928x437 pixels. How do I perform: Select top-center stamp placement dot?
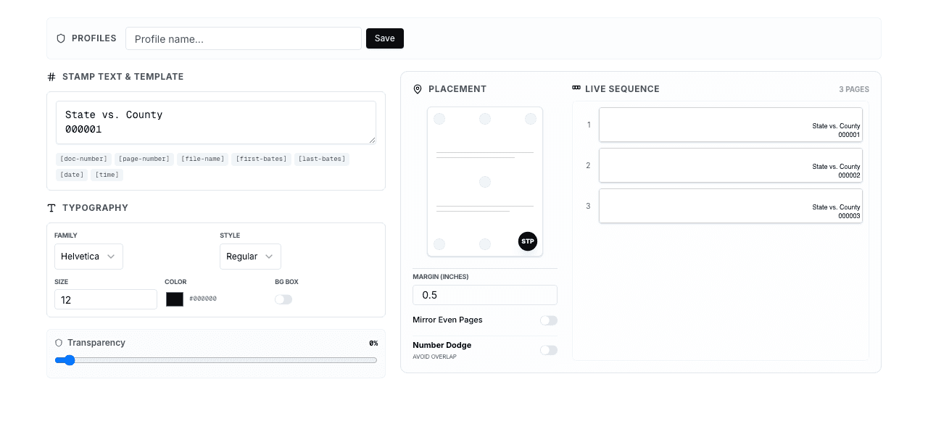tap(485, 119)
